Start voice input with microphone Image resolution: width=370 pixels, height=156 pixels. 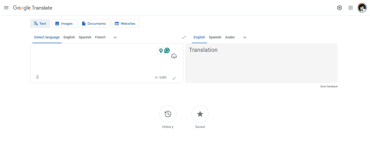pyautogui.click(x=37, y=77)
